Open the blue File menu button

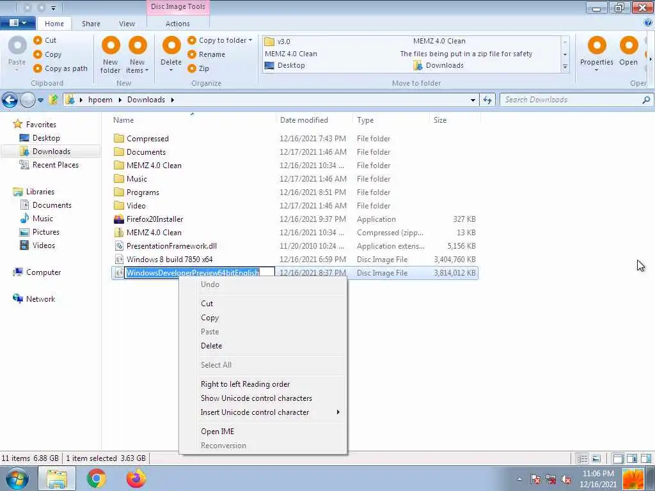click(x=17, y=23)
